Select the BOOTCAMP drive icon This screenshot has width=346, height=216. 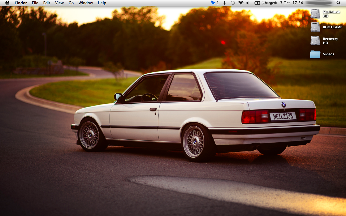[x=315, y=27]
